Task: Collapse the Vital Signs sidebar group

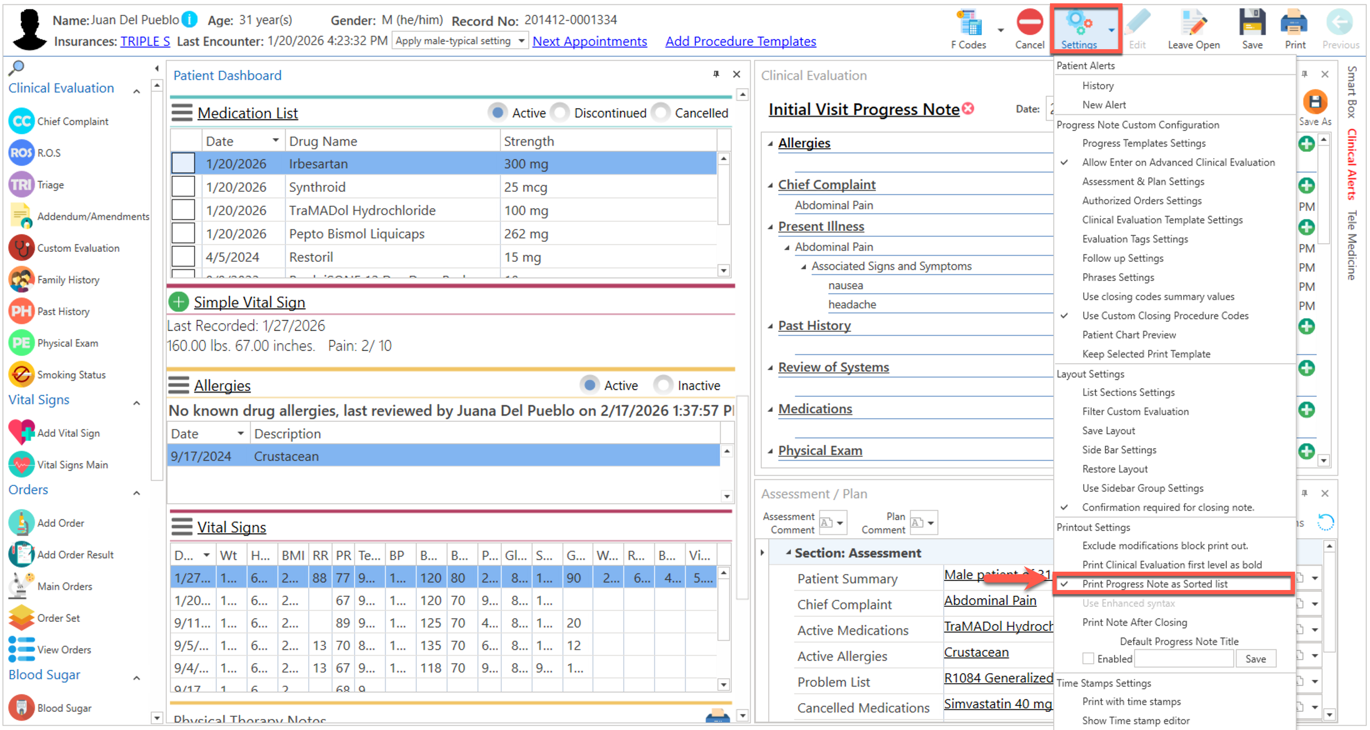Action: [137, 403]
